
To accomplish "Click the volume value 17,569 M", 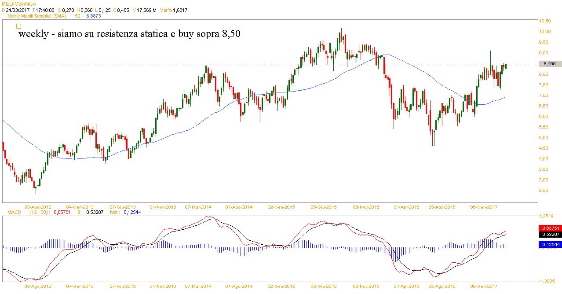I will (148, 9).
